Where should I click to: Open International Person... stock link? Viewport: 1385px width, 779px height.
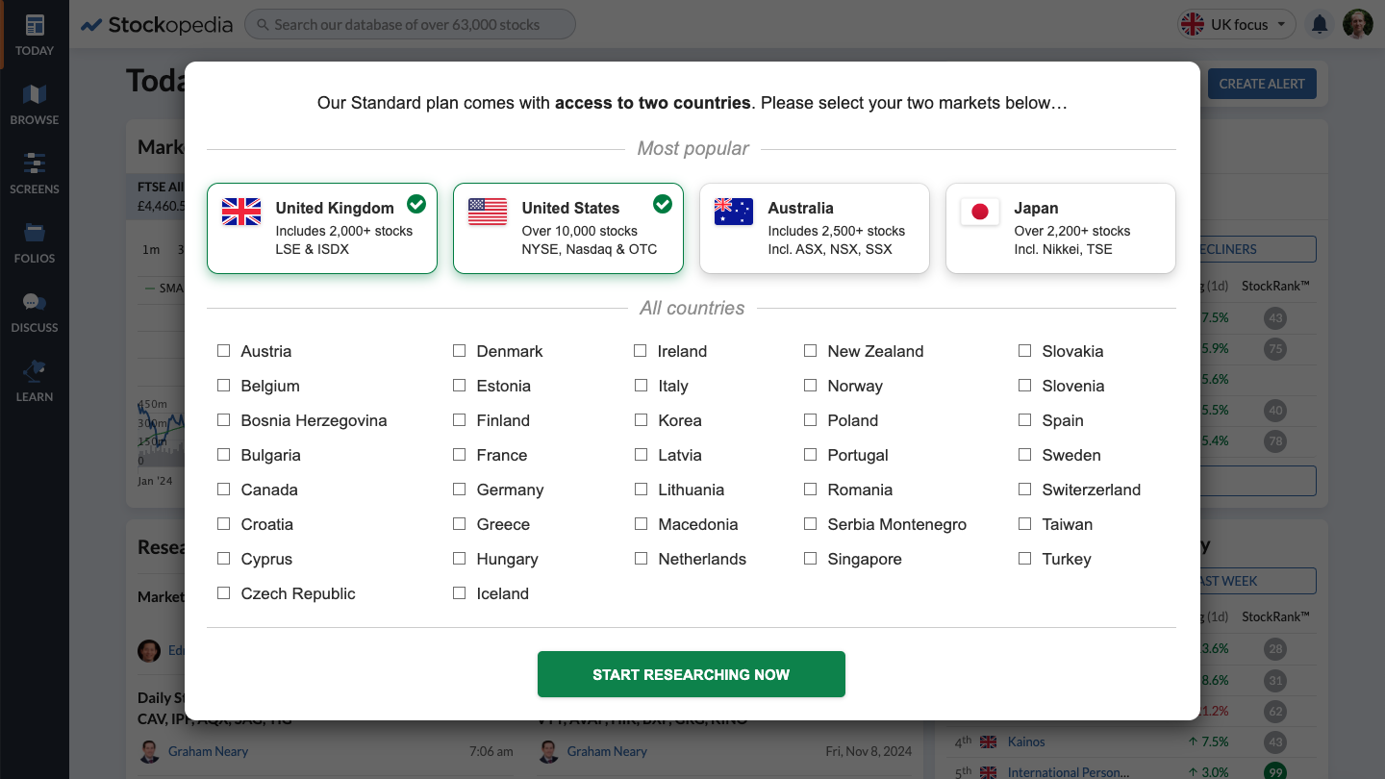pos(1069,772)
